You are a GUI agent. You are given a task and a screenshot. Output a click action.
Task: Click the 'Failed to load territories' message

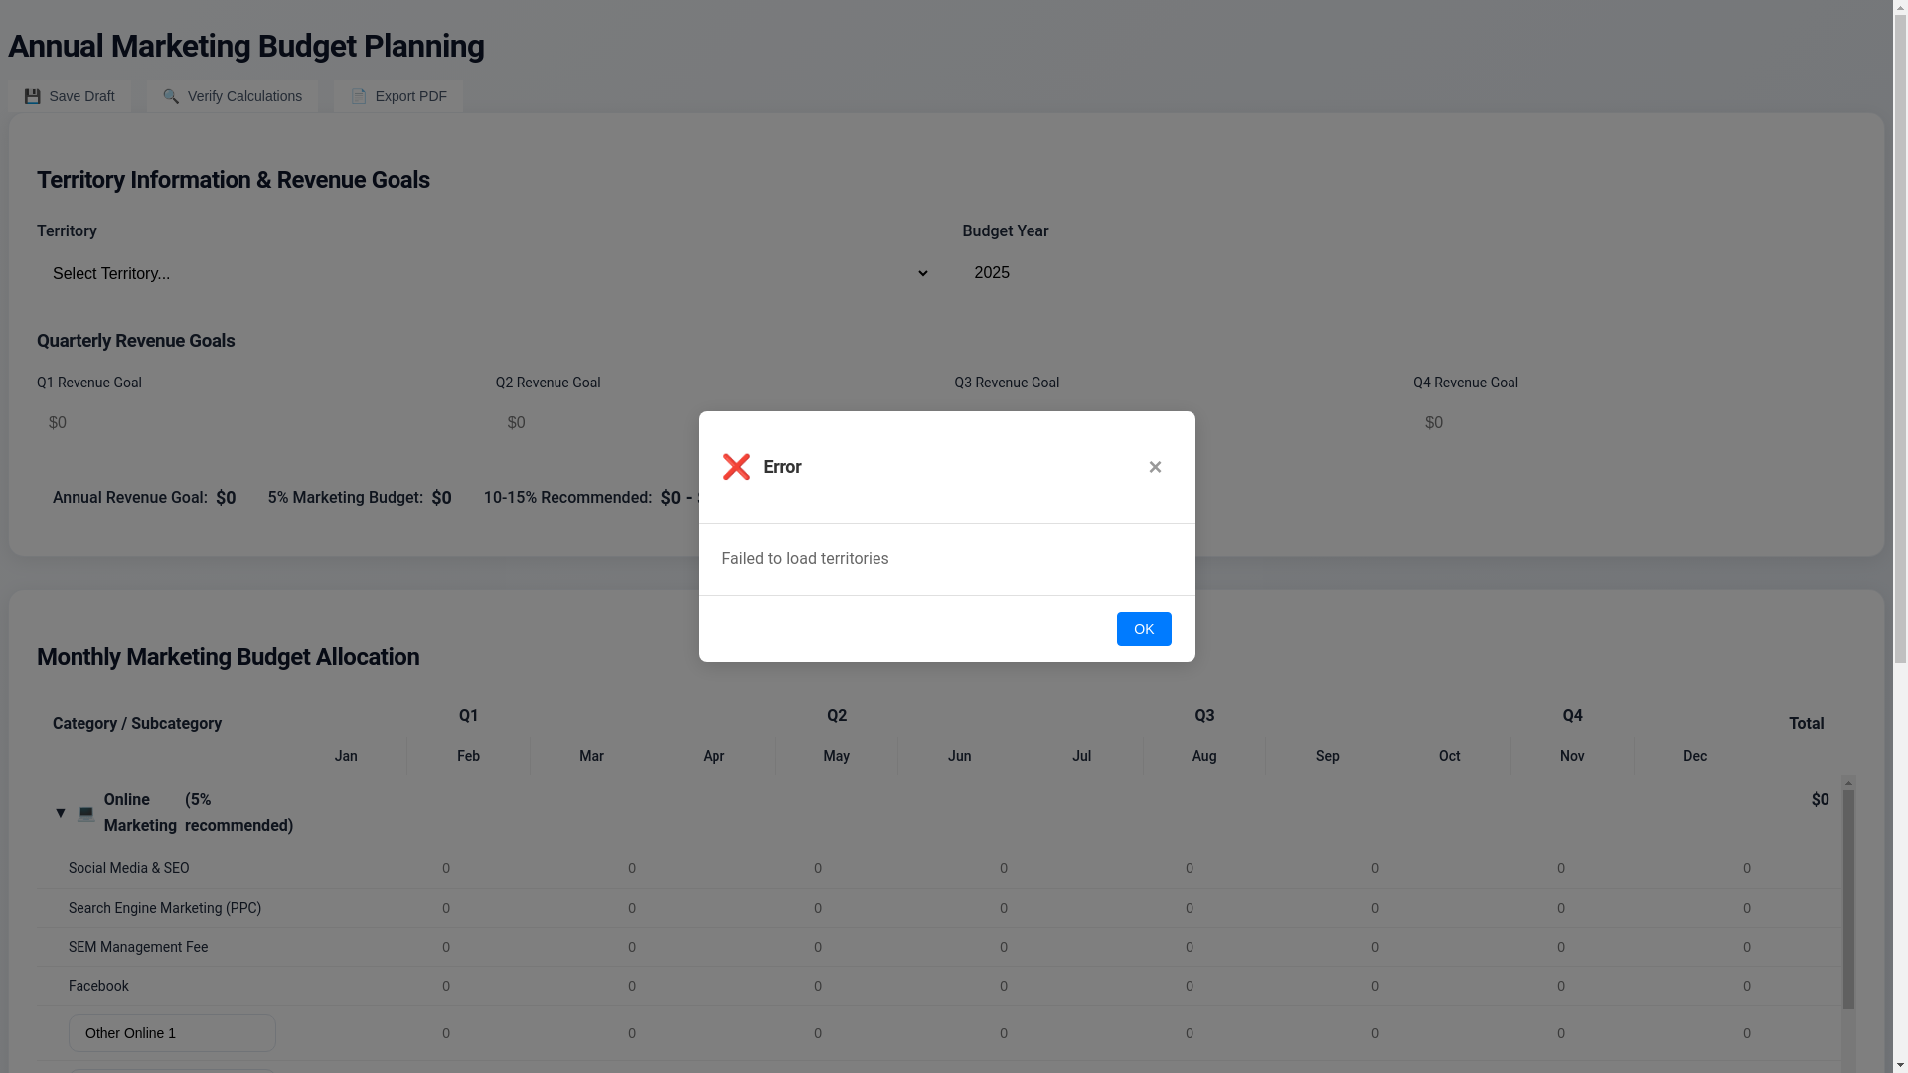(x=805, y=559)
